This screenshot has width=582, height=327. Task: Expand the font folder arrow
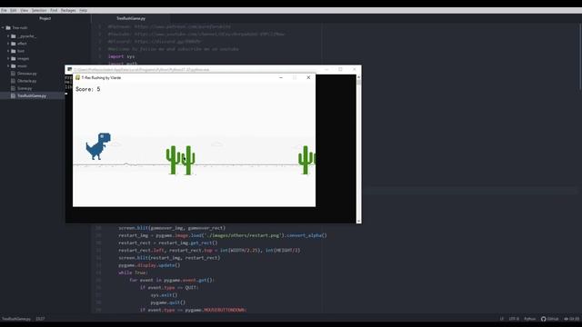[8, 51]
